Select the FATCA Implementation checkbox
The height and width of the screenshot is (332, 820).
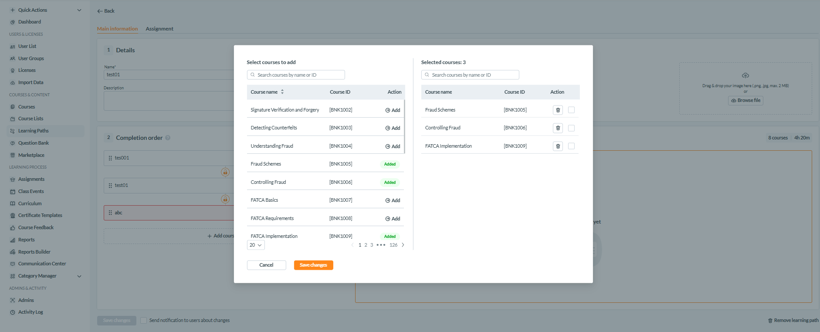pos(571,146)
